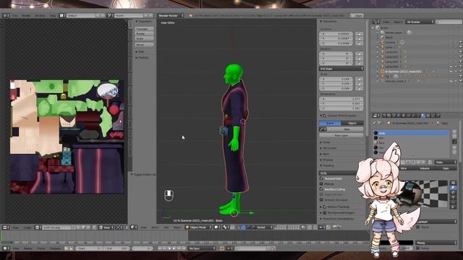This screenshot has height=260, width=463.
Task: Click the Start frame field in timeline
Action: [89, 248]
